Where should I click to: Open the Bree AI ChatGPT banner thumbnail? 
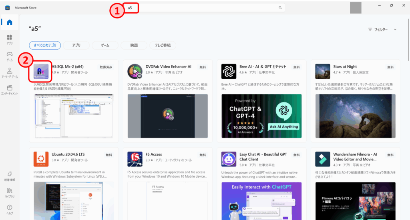pyautogui.click(x=261, y=116)
